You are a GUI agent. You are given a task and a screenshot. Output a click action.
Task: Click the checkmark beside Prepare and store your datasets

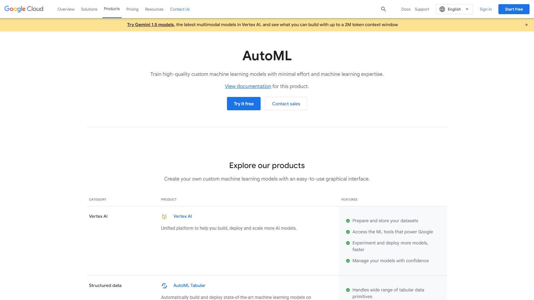[x=348, y=221]
